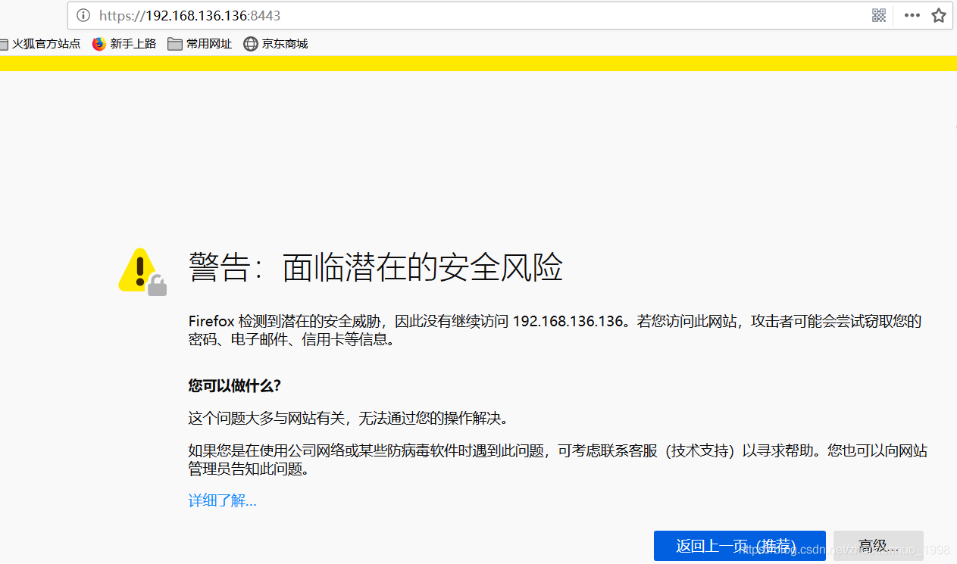This screenshot has width=957, height=564.
Task: Click the Firefox icon beside 新手上路
Action: tap(99, 43)
